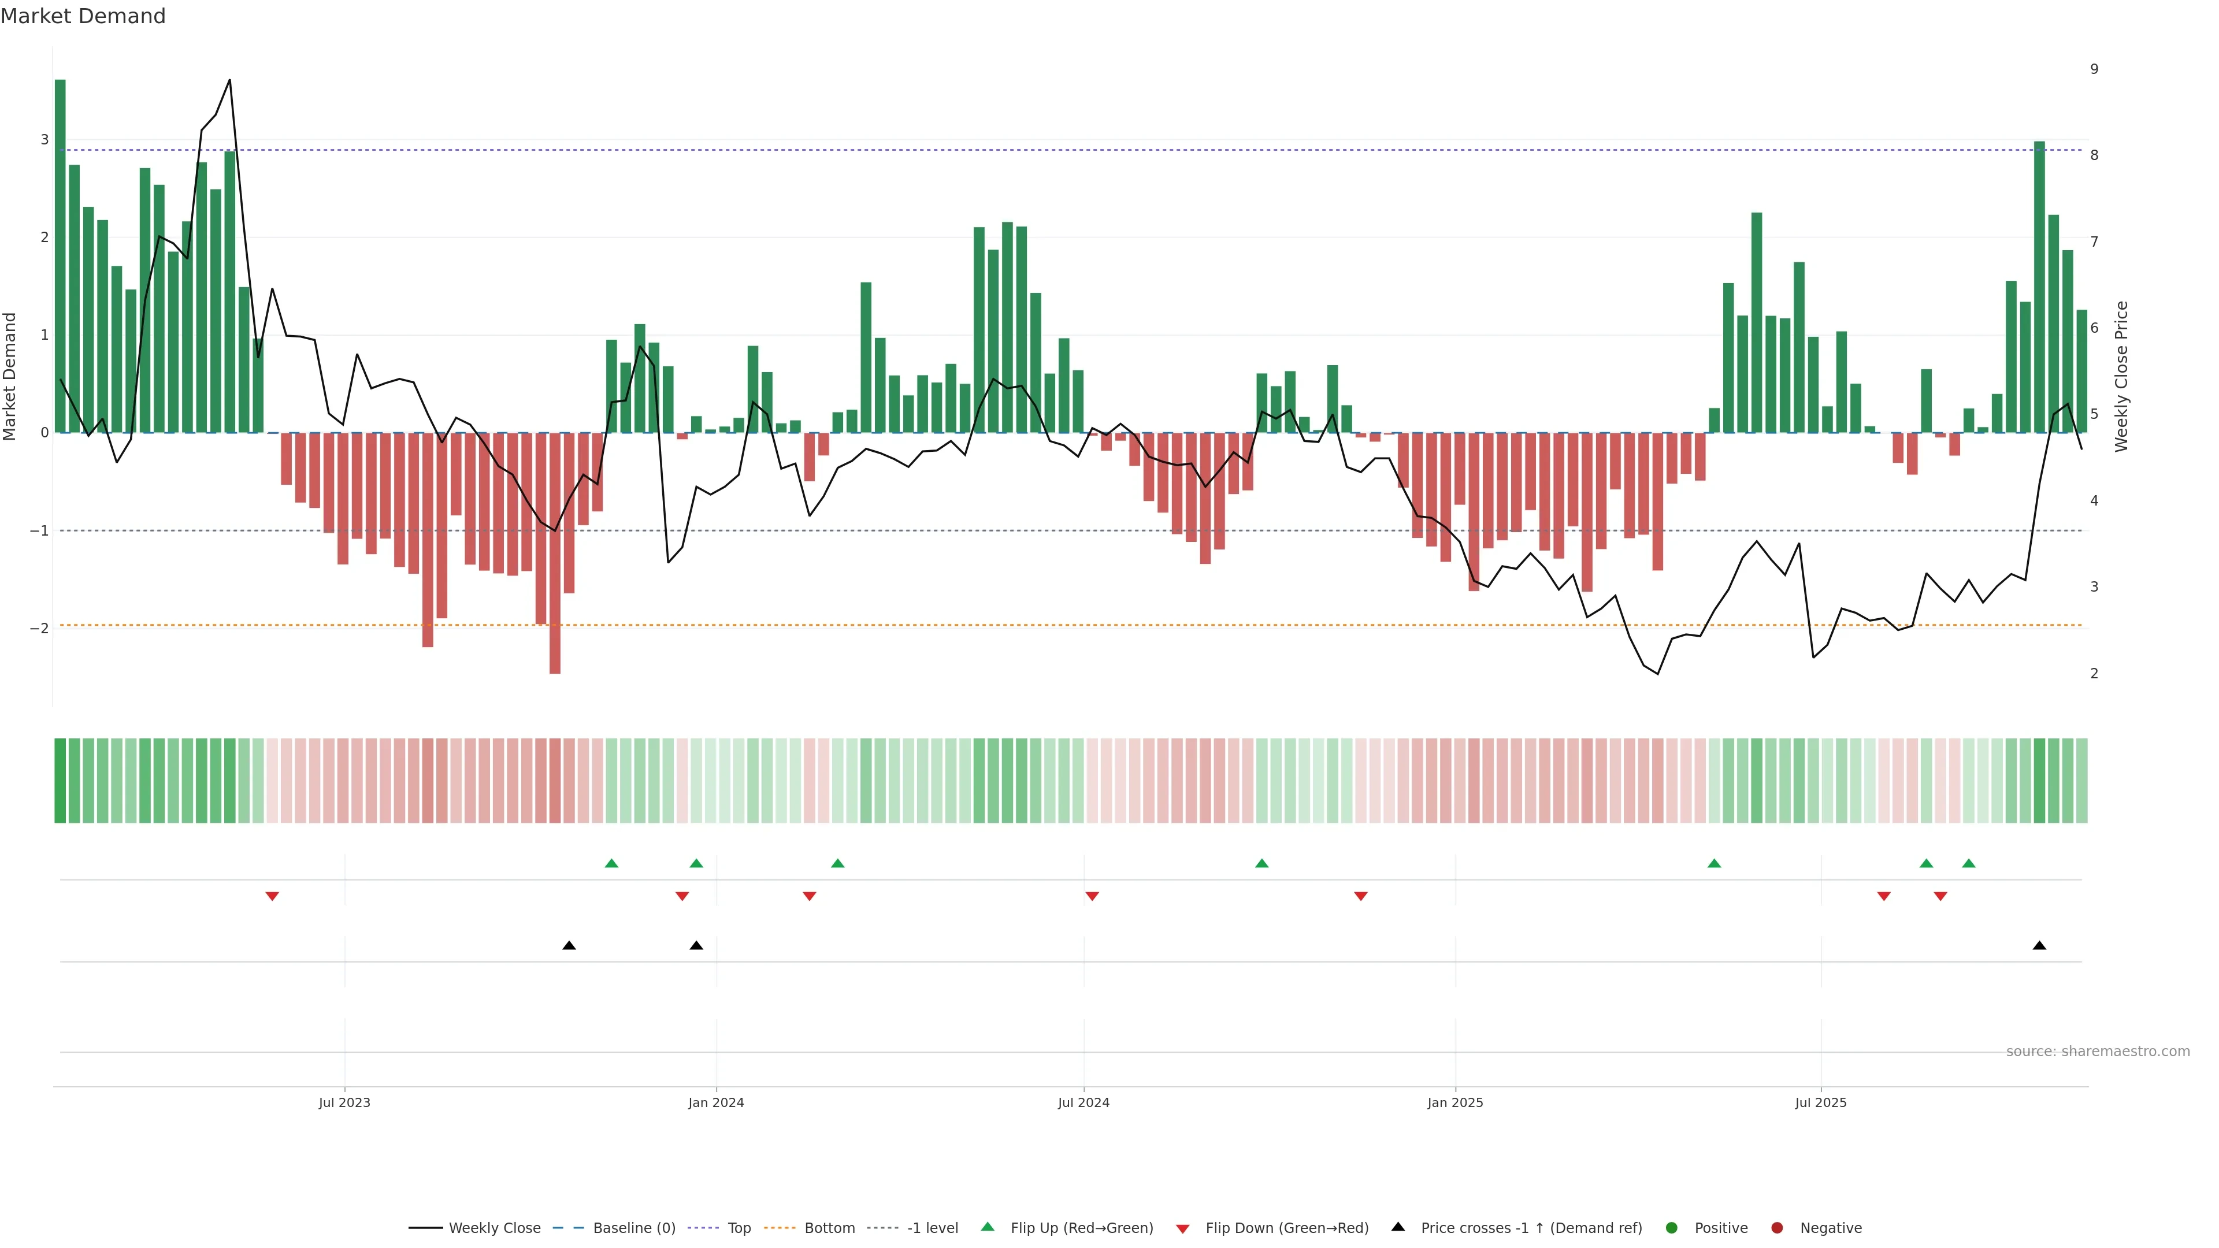This screenshot has width=2219, height=1248.
Task: Click the green Positive legend dot
Action: [x=1672, y=1228]
